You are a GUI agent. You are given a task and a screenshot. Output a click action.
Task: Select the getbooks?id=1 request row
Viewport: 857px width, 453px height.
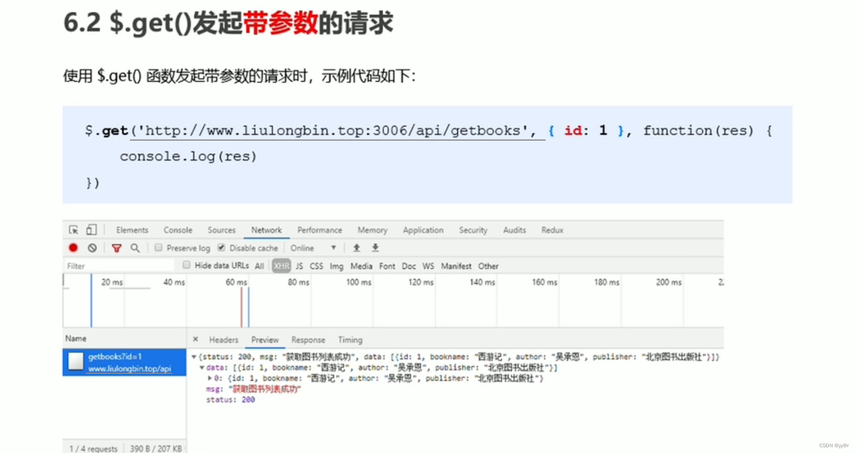pyautogui.click(x=124, y=363)
